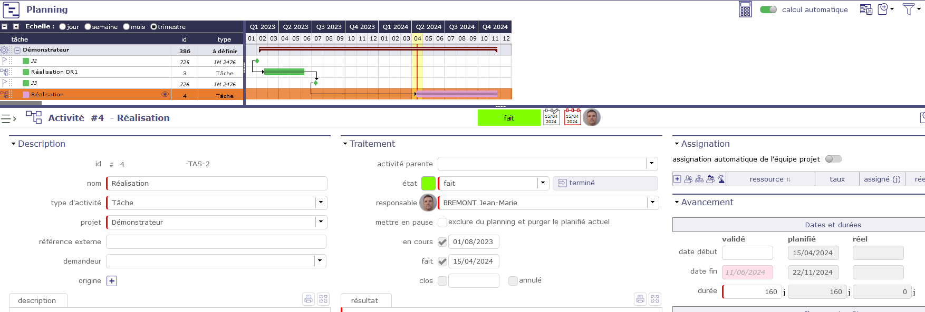Viewport: 925px width, 312px height.
Task: Select jour scale radio button
Action: point(63,27)
